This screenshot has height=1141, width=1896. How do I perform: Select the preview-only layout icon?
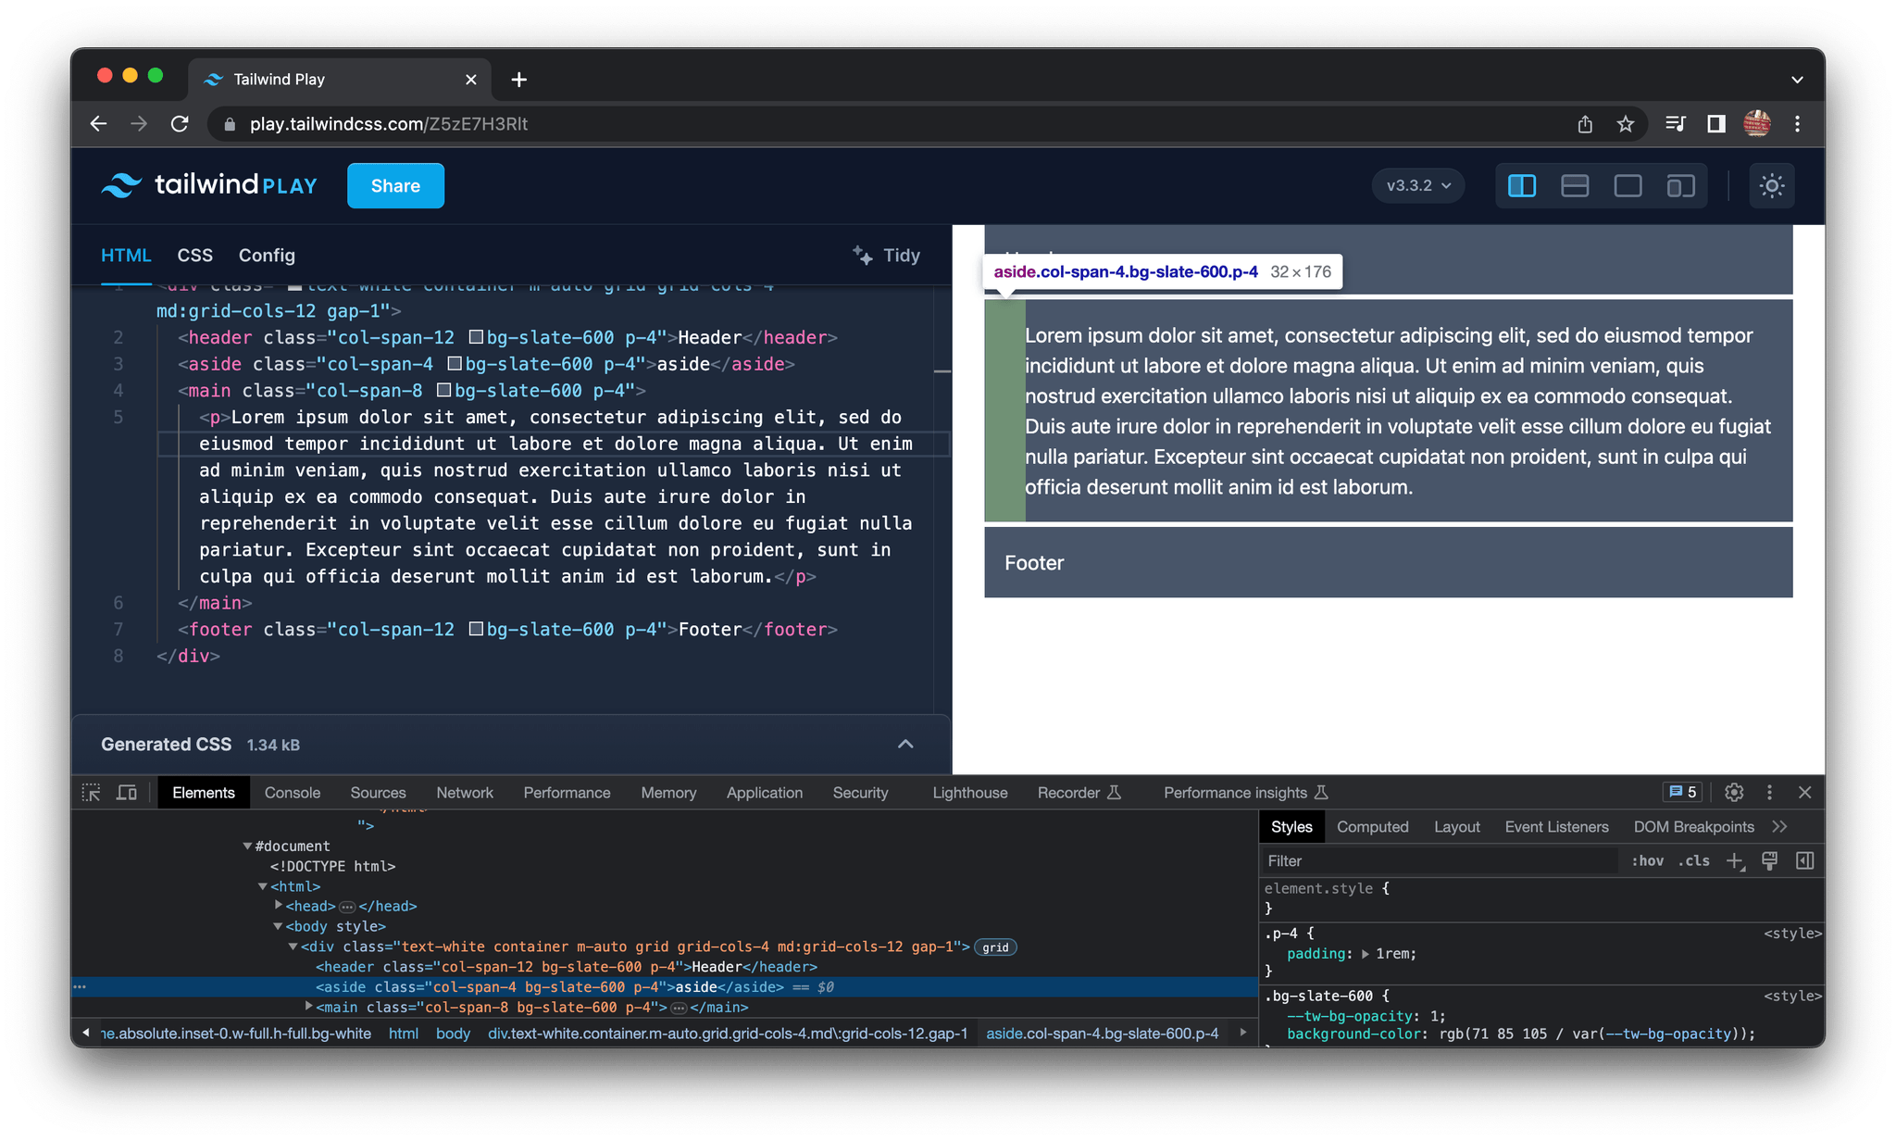1628,185
